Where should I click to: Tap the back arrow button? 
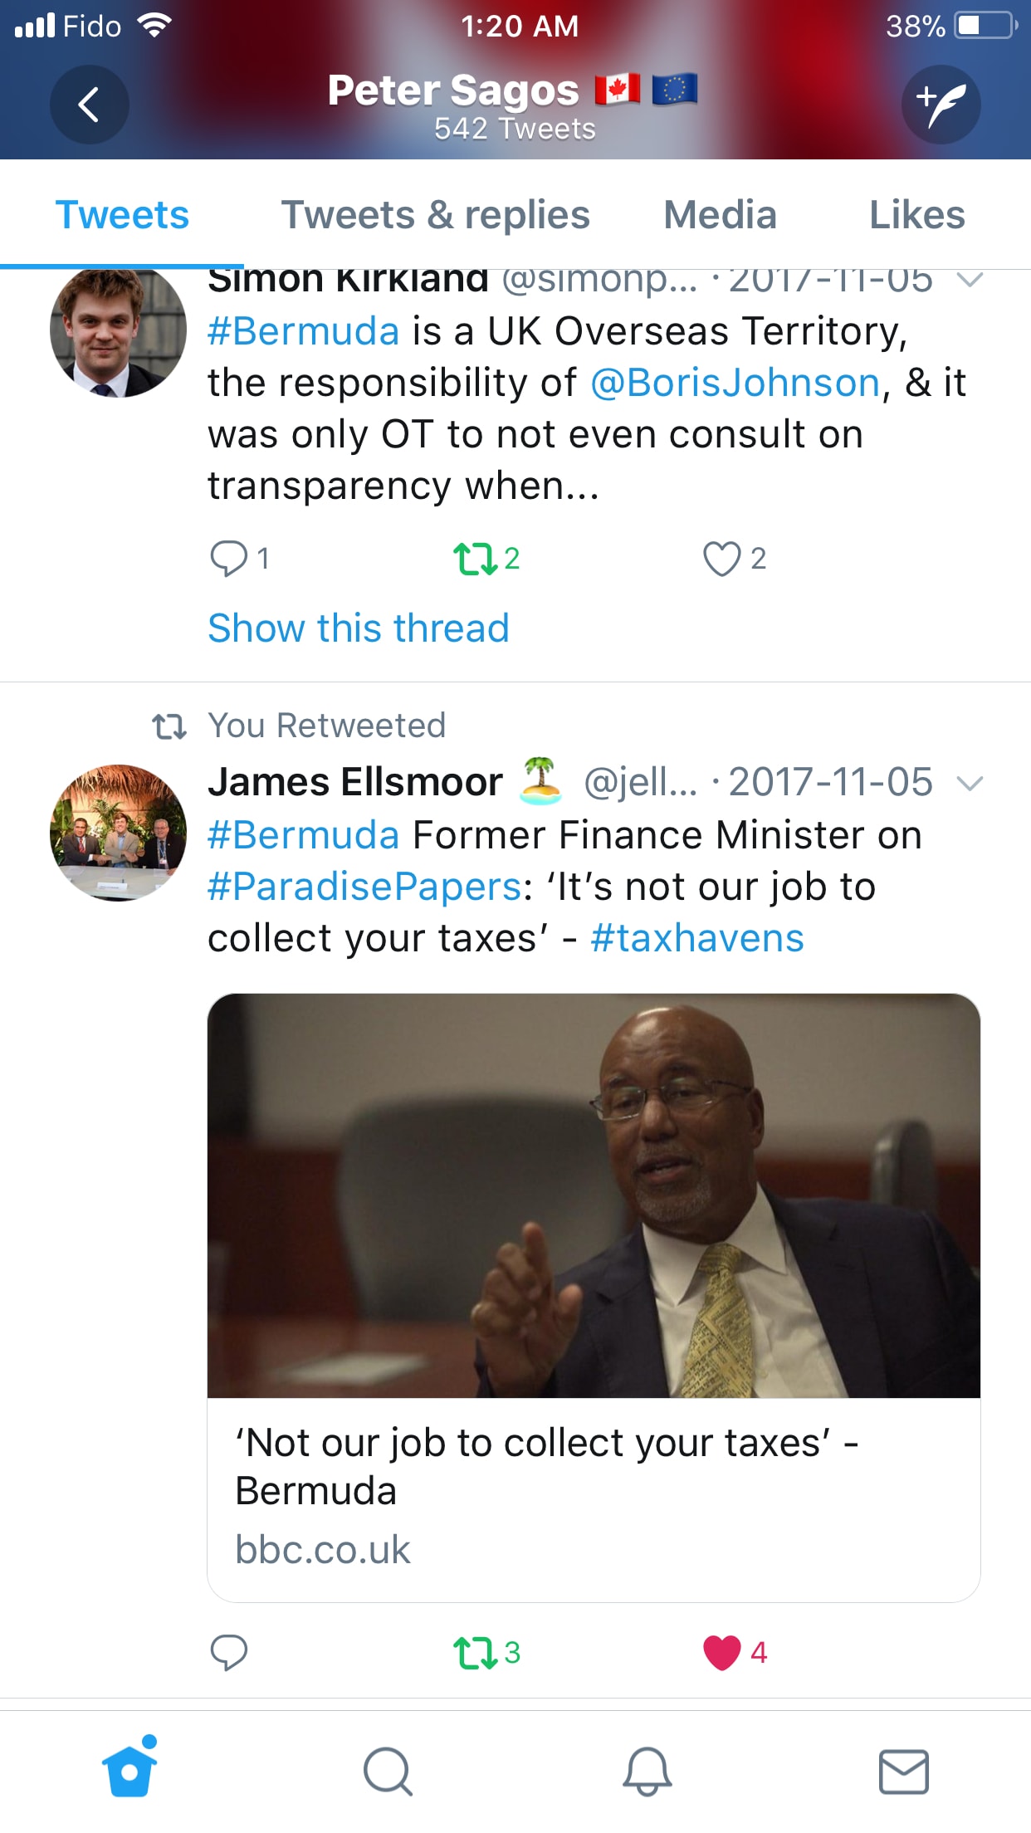pos(89,105)
